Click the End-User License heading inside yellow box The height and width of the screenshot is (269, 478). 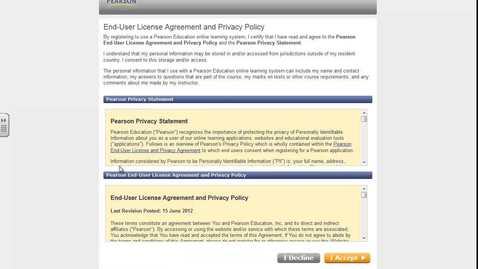179,198
